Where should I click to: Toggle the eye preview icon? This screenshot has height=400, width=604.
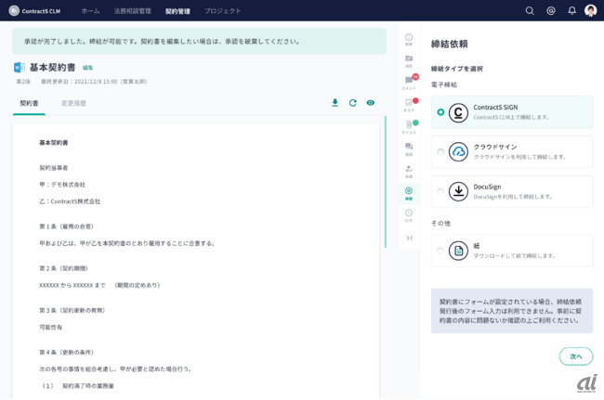pyautogui.click(x=370, y=103)
